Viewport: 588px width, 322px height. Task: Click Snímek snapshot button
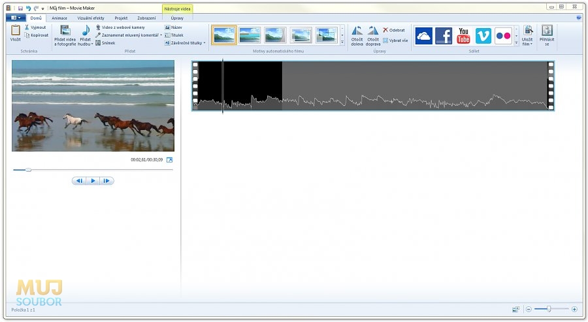point(105,43)
